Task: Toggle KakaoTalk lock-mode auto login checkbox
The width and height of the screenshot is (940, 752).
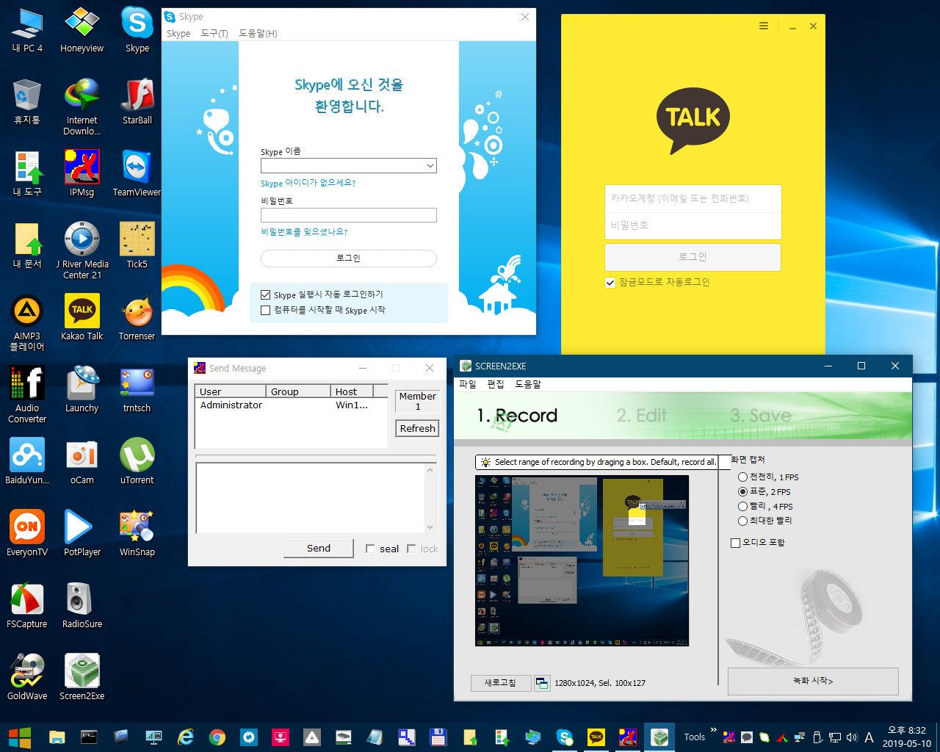Action: pos(610,283)
